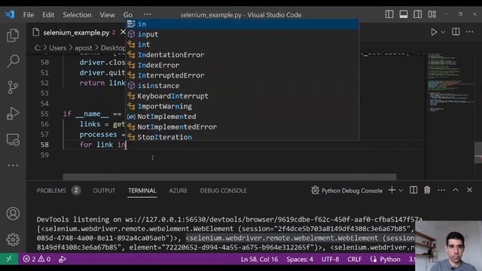Screen dimensions: 482x271
Task: Click status bar debug launch icon
Action: pos(62,259)
